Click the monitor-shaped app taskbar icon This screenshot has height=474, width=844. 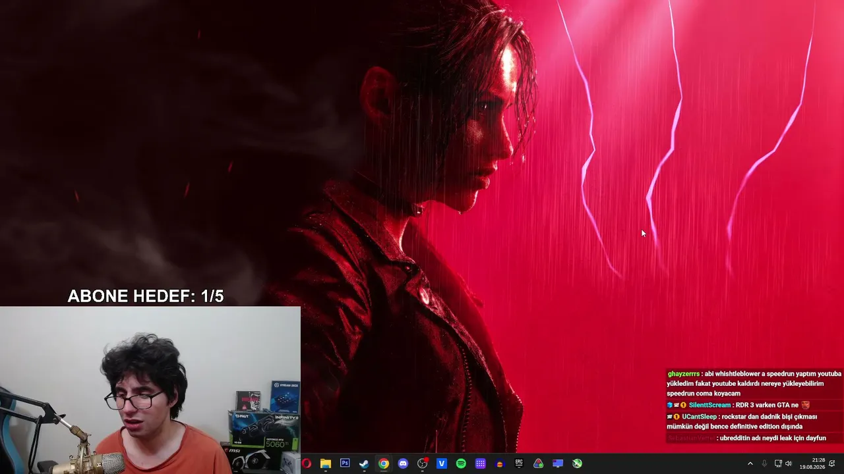(558, 463)
